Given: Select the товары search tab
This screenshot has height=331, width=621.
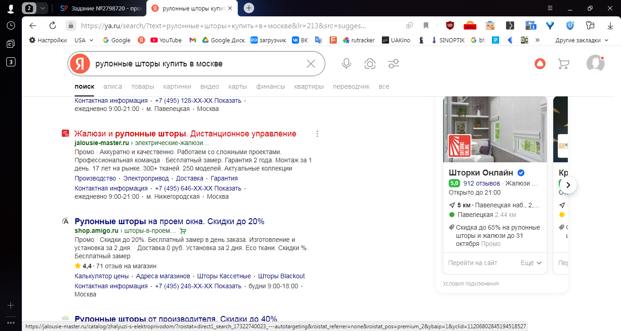Looking at the screenshot, I should pos(143,86).
